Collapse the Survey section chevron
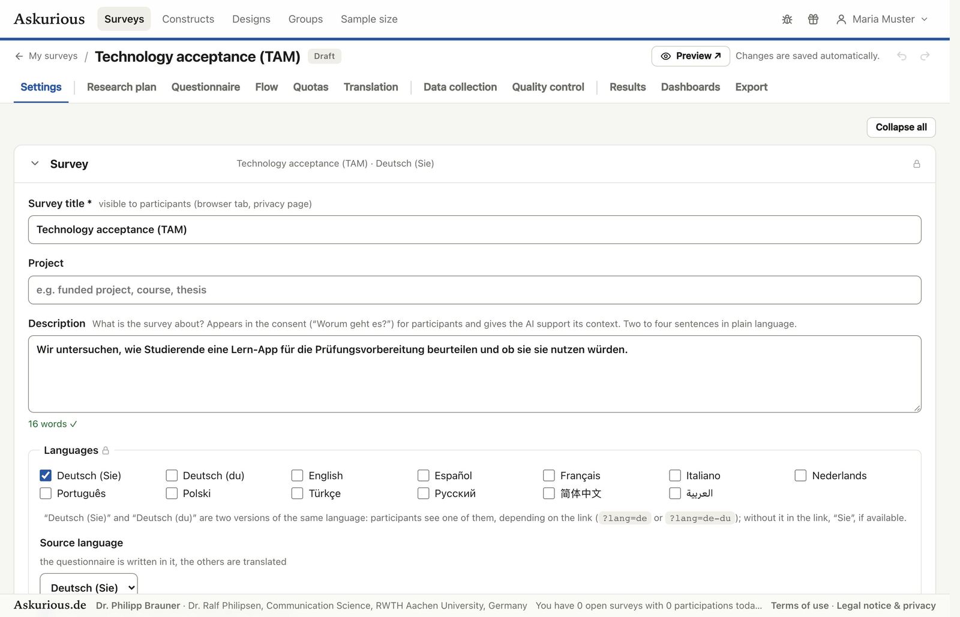This screenshot has height=617, width=960. [x=35, y=163]
